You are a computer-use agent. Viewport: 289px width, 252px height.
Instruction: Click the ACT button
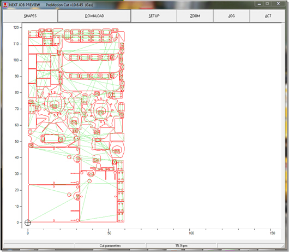tap(268, 16)
